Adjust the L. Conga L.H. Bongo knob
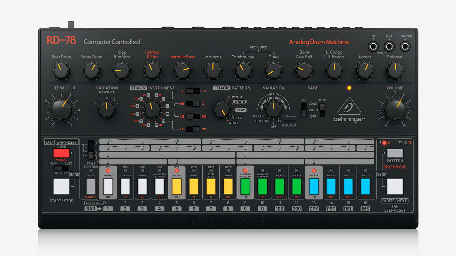This screenshot has height=256, width=456. pyautogui.click(x=334, y=70)
